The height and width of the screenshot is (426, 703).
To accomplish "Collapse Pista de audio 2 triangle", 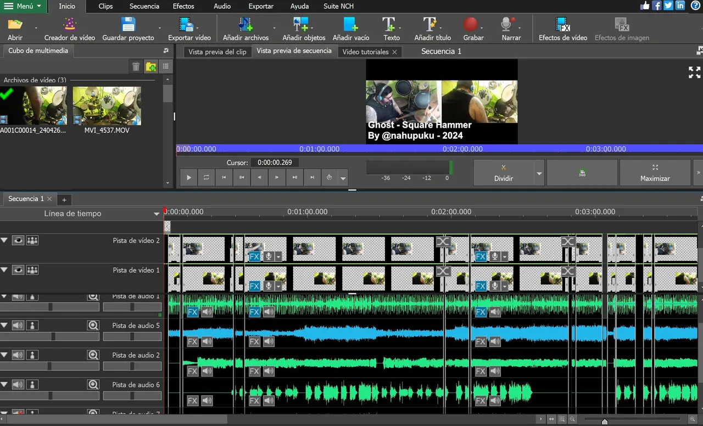I will [4, 355].
